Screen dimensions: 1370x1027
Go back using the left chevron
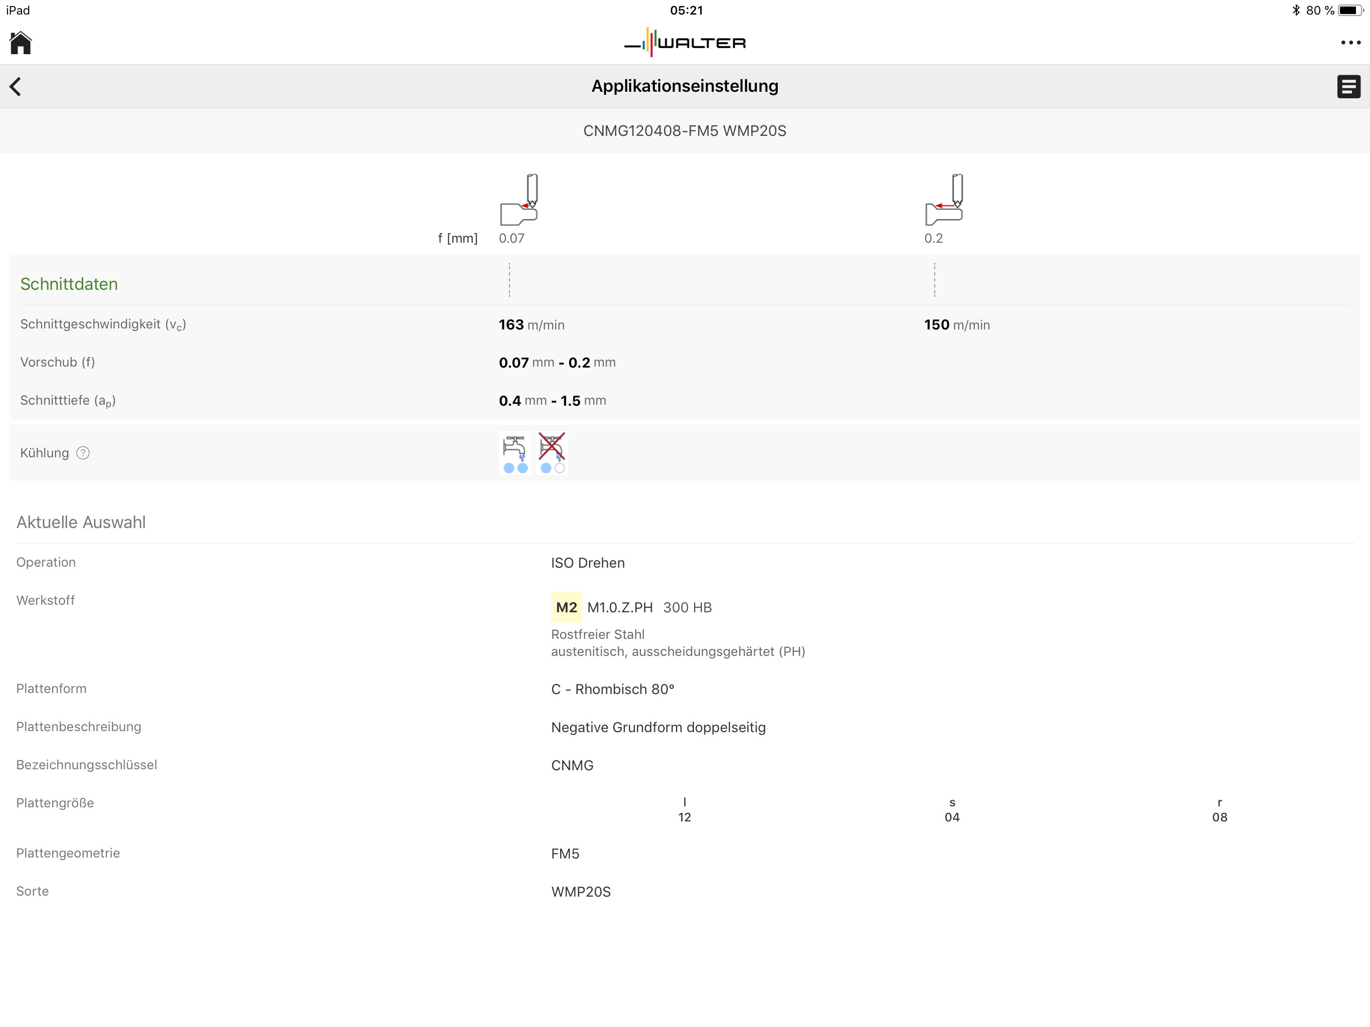pos(16,86)
